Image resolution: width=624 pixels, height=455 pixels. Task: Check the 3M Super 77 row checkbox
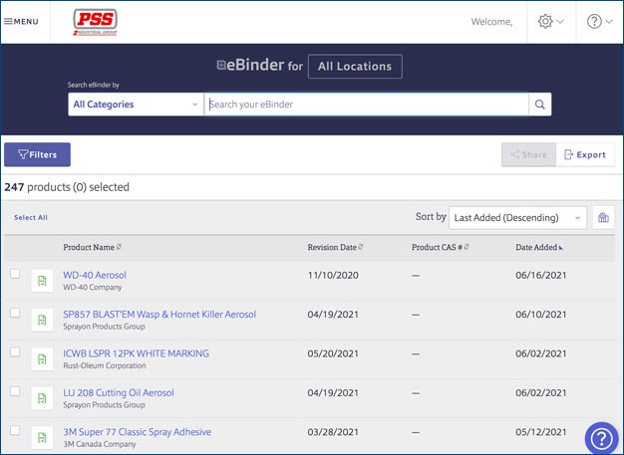coord(15,430)
